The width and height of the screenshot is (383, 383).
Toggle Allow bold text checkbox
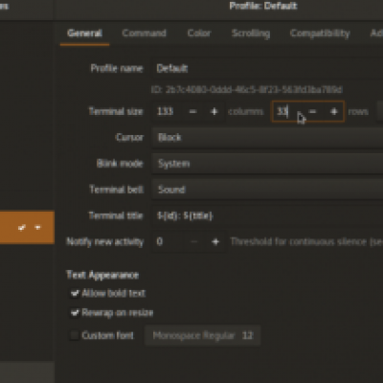tap(75, 293)
